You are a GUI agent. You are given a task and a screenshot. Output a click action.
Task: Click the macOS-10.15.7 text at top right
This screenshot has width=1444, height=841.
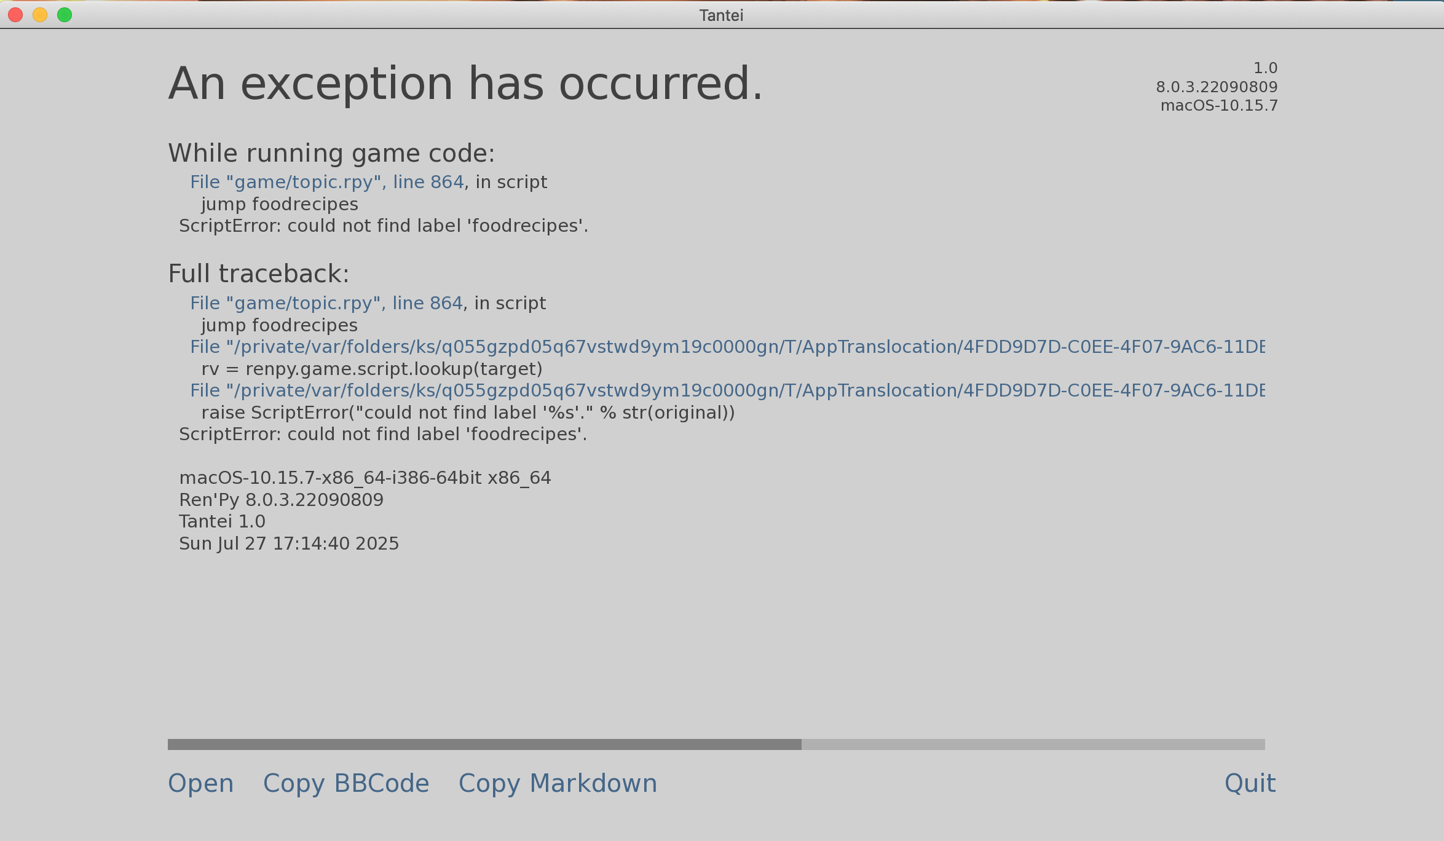click(x=1218, y=106)
